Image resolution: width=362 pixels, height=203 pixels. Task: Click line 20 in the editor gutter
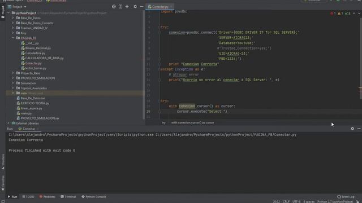click(x=148, y=112)
